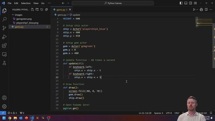Open the View menu
This screenshot has width=215, height=121.
[x=36, y=3]
